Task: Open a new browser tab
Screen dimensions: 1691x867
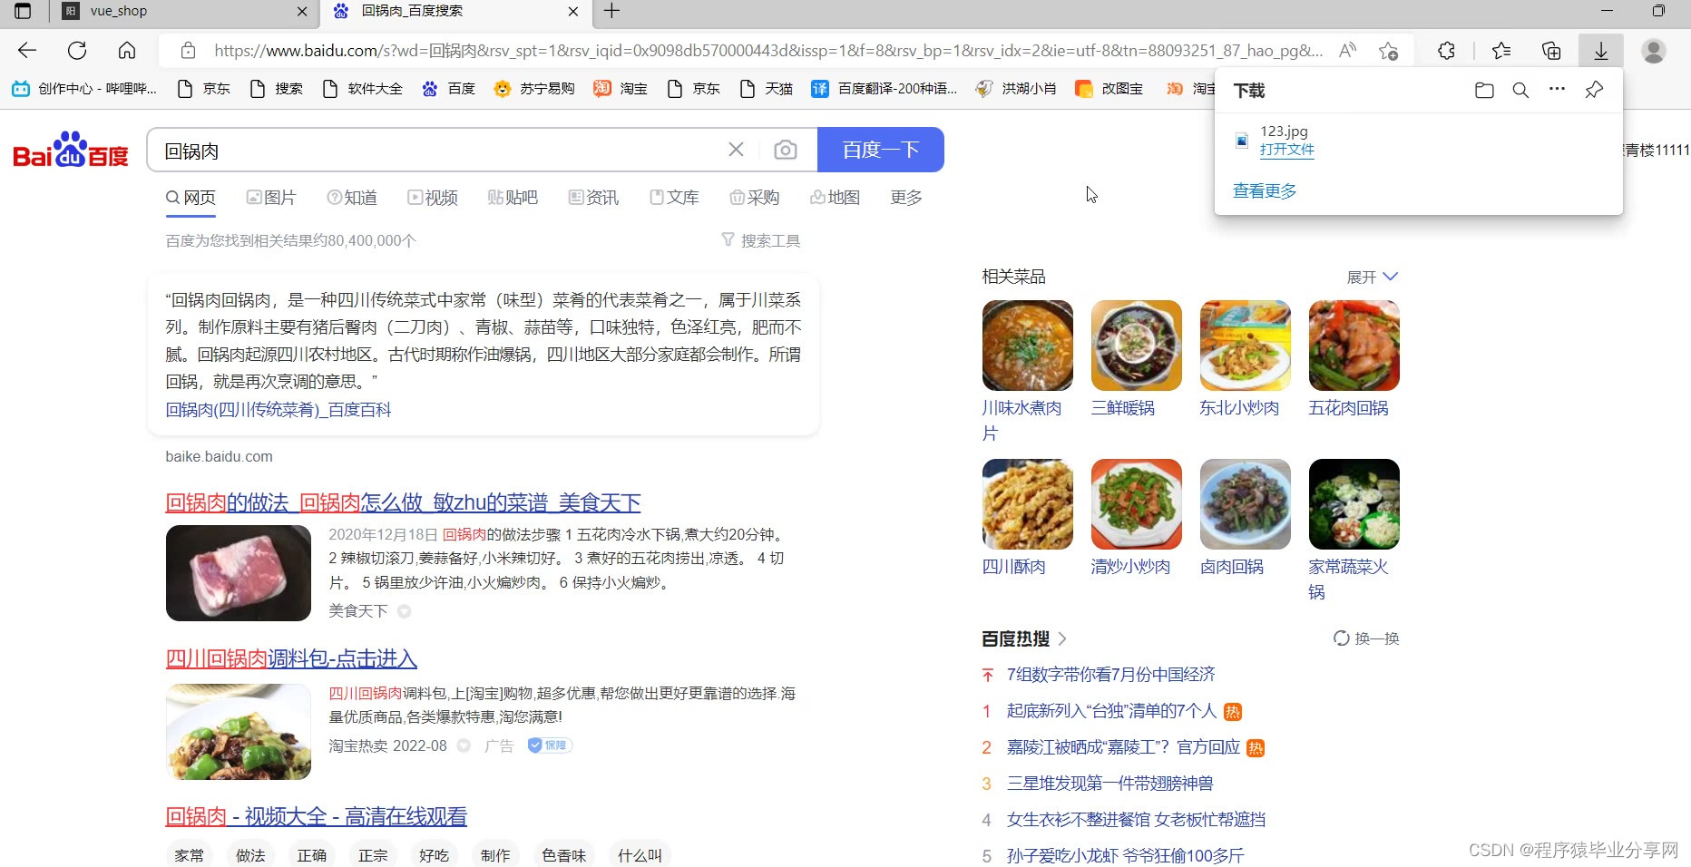Action: (612, 11)
